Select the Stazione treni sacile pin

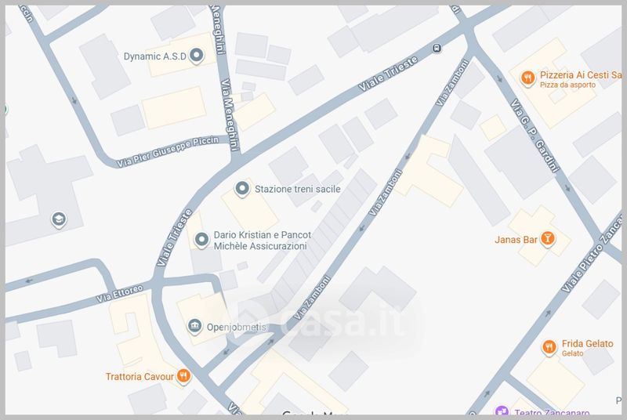click(x=242, y=189)
